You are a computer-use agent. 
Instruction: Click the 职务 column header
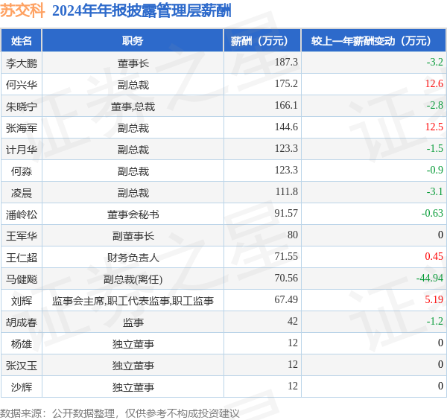click(x=133, y=41)
